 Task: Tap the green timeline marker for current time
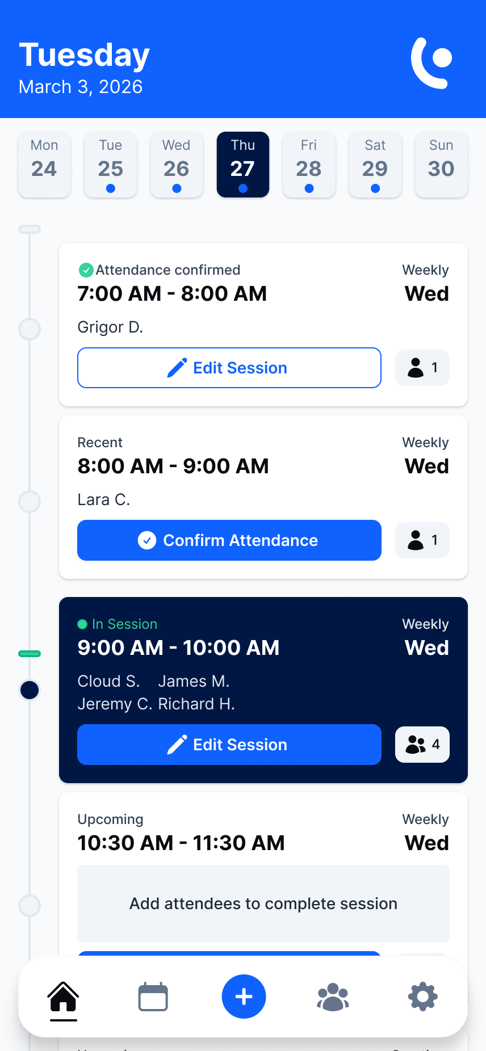pos(30,653)
